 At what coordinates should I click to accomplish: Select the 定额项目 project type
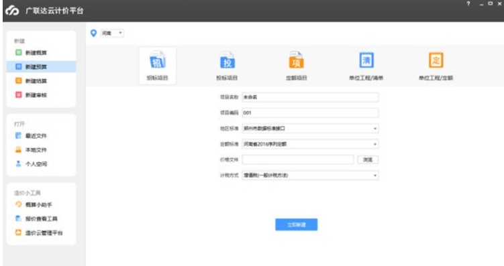coord(297,66)
